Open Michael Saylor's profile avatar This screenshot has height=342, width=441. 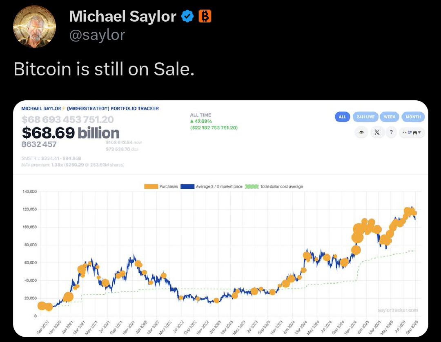pos(34,27)
